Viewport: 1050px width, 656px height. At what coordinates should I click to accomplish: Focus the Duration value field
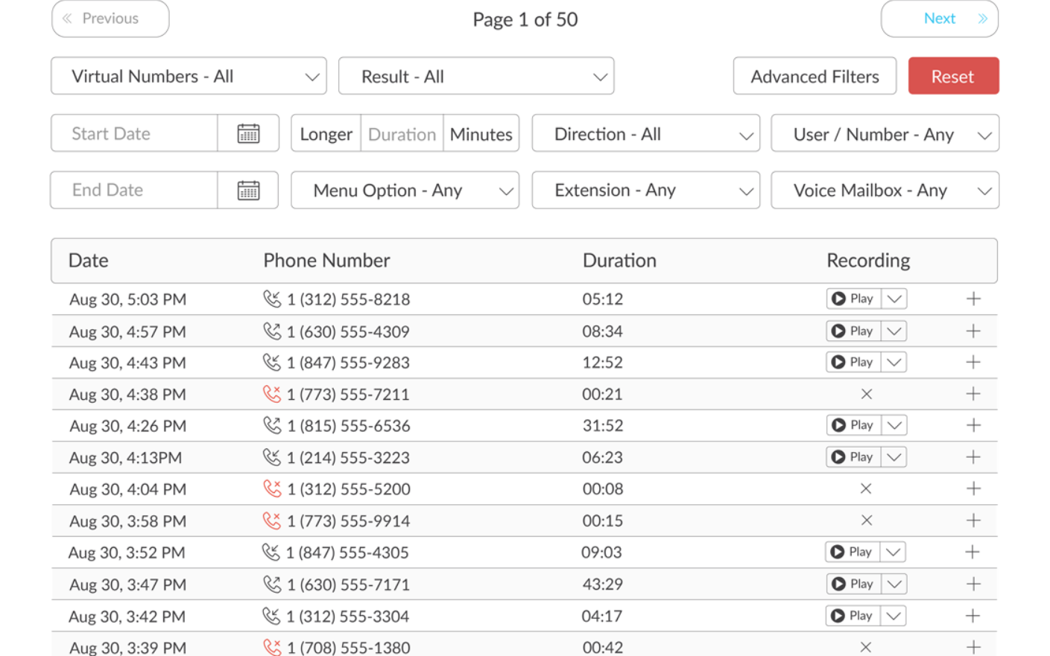pyautogui.click(x=402, y=133)
